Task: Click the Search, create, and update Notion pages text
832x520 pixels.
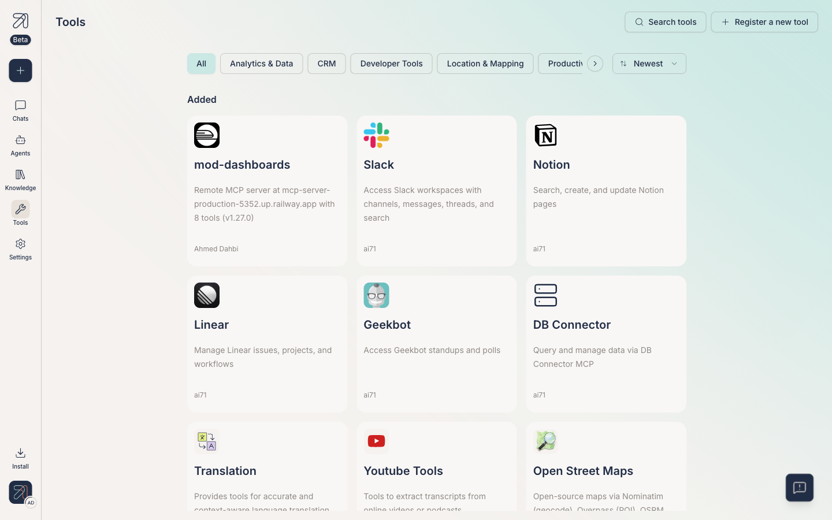Action: (599, 197)
